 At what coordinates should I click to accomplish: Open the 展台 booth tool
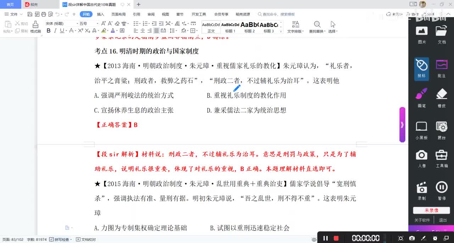442,130
